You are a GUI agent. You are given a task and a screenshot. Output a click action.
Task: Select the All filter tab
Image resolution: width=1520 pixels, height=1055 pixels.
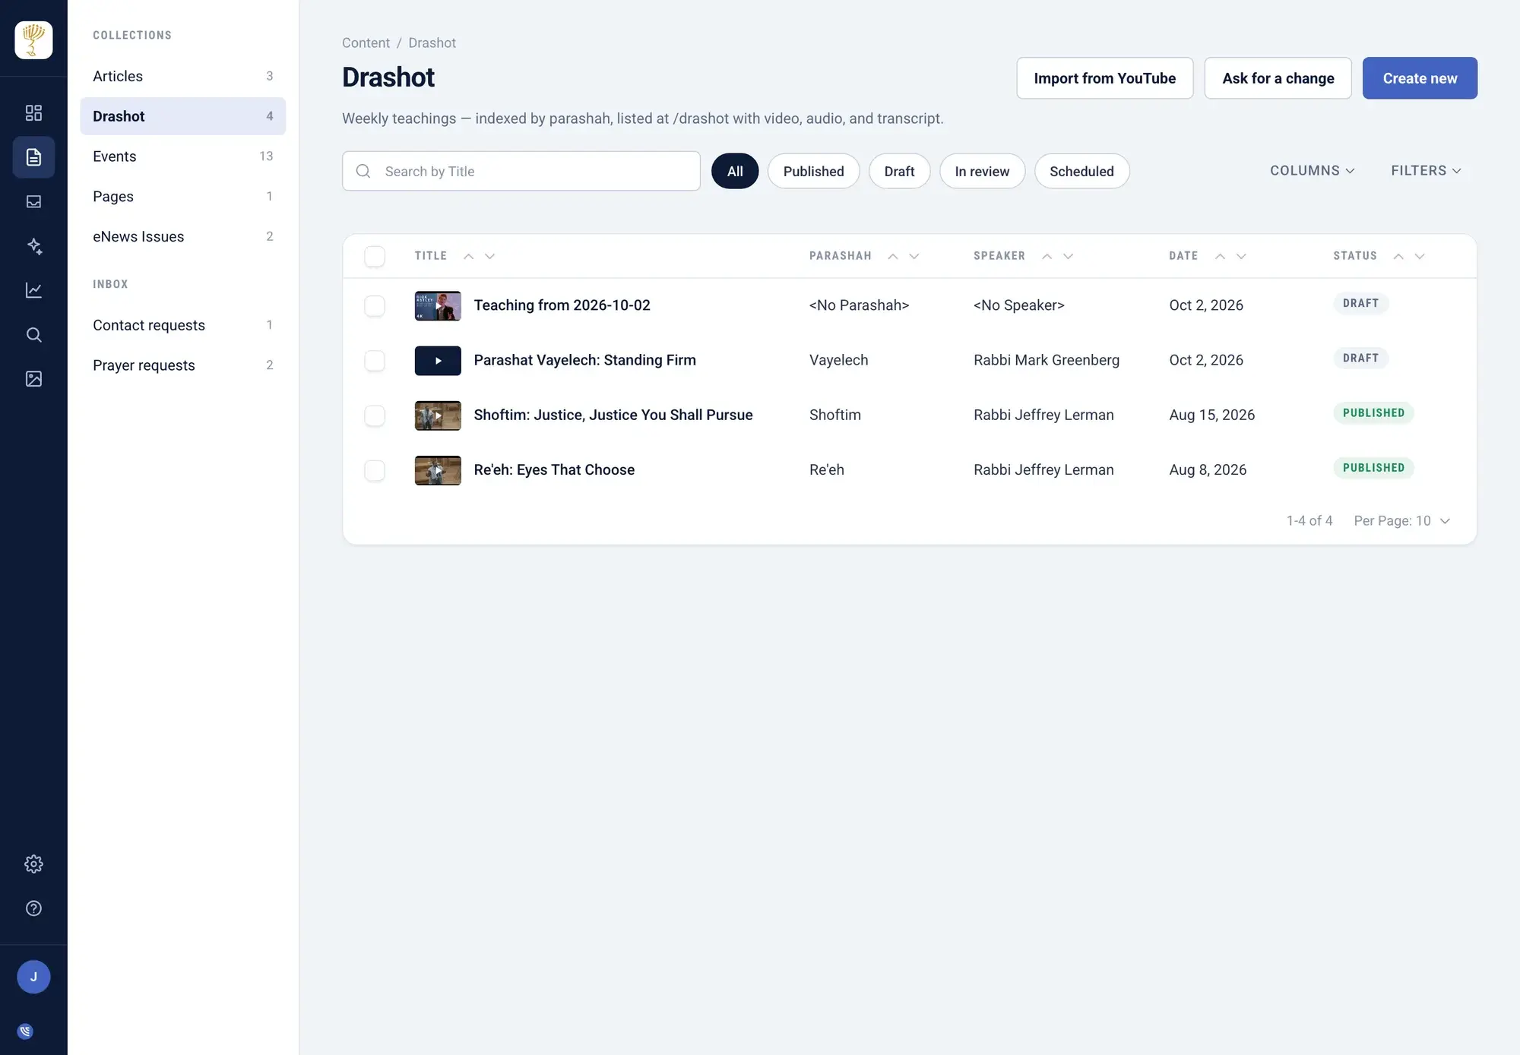coord(735,171)
